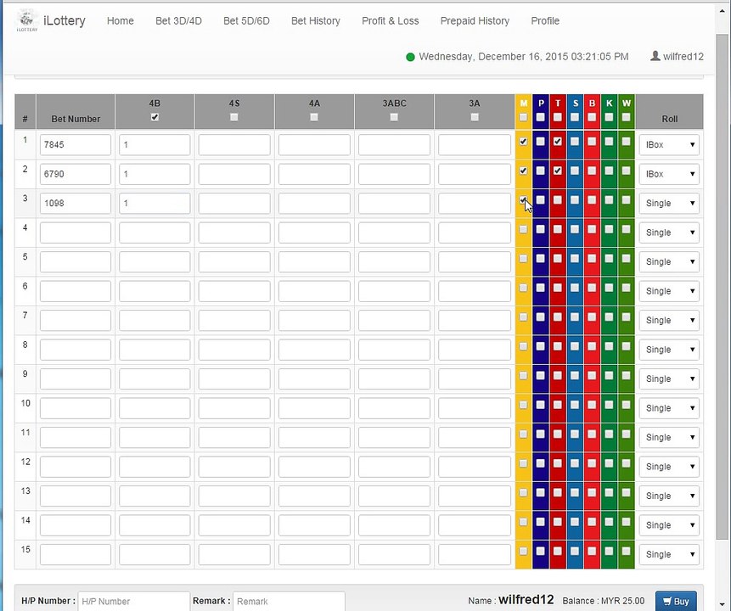The width and height of the screenshot is (731, 611).
Task: Click the date and time text
Action: tap(524, 57)
